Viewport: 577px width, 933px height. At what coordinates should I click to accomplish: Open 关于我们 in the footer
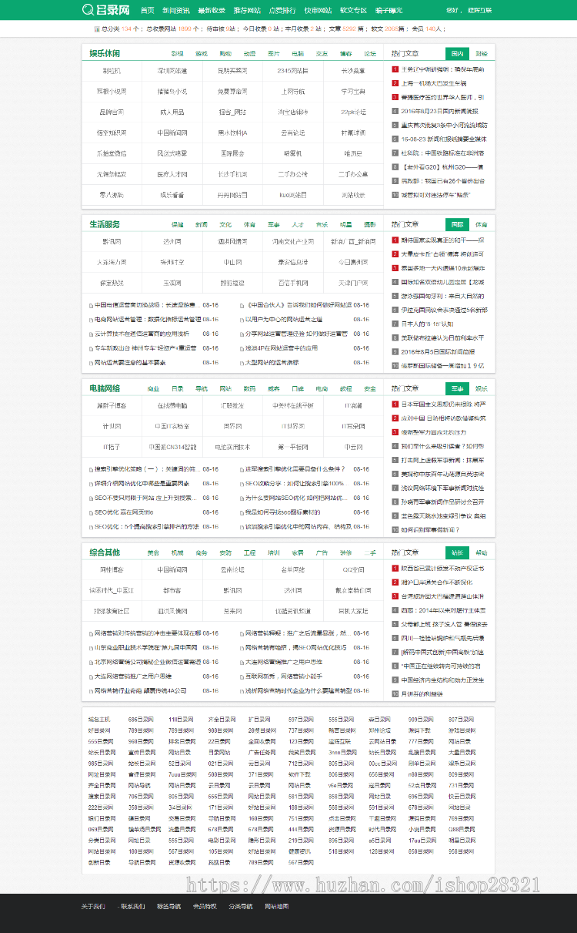coord(93,906)
